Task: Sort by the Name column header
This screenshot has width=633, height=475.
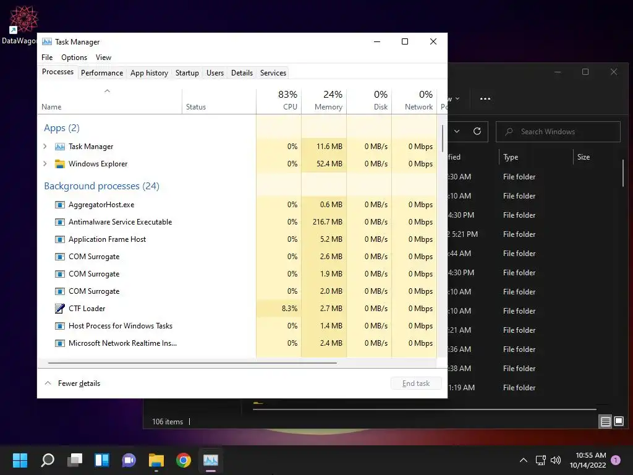Action: (x=110, y=101)
